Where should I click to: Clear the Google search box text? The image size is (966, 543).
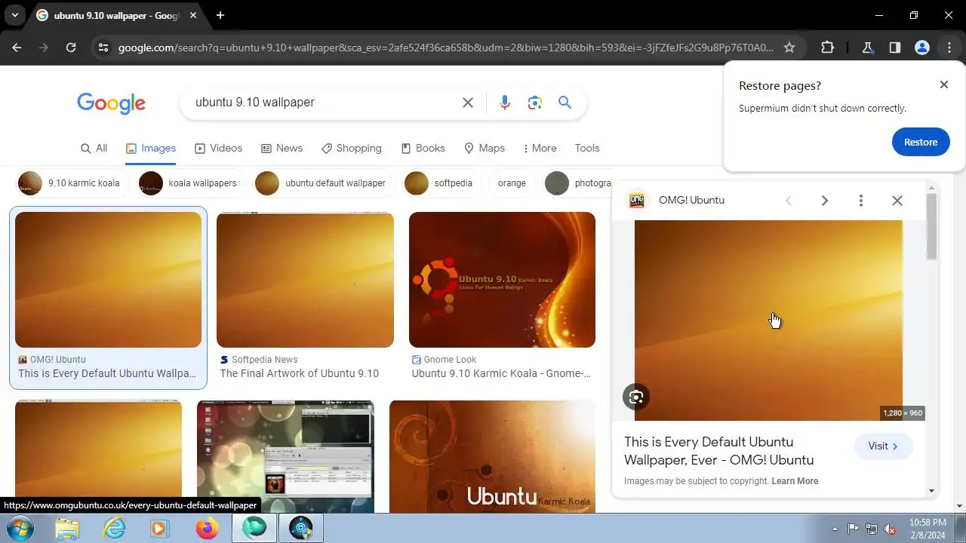click(468, 103)
